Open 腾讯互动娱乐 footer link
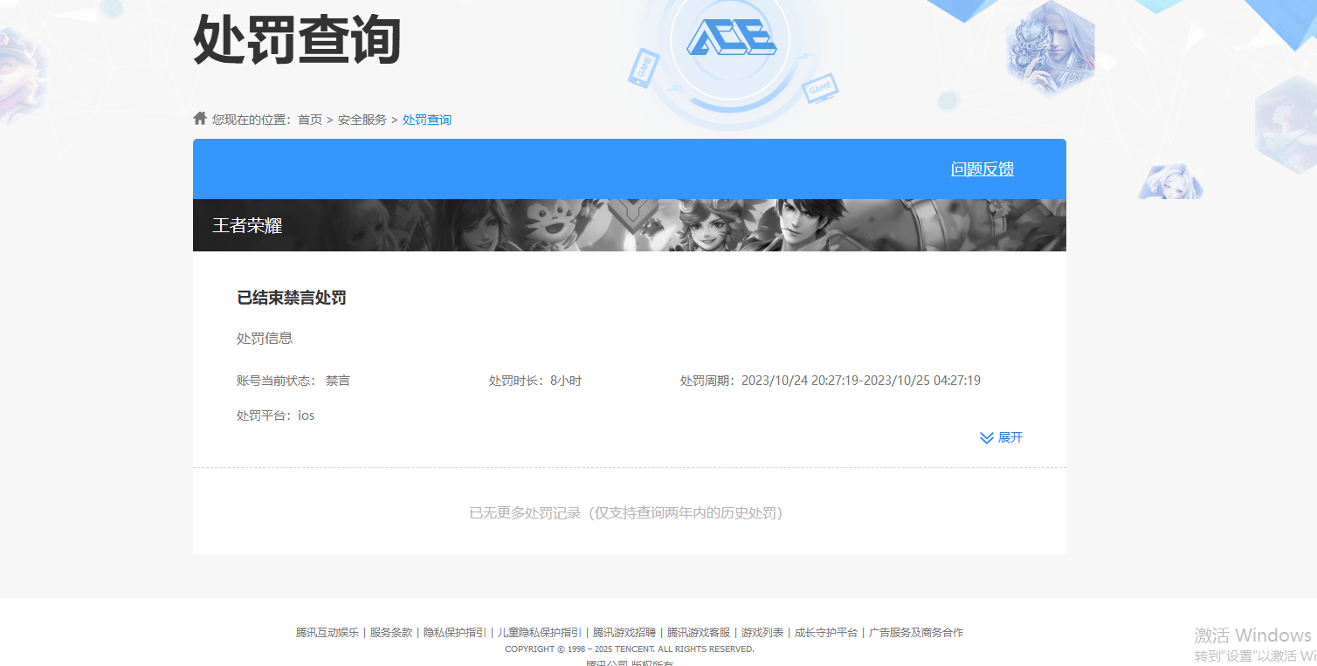 [x=328, y=633]
